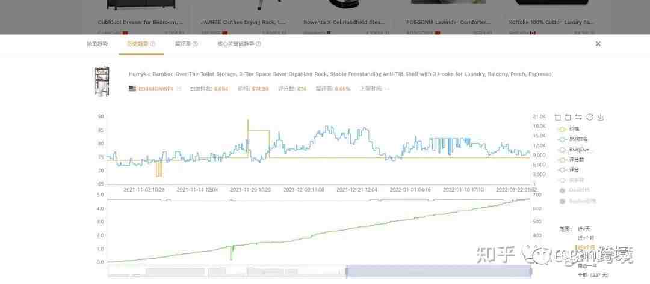
Task: Open the 留评率 tab
Action: 183,44
